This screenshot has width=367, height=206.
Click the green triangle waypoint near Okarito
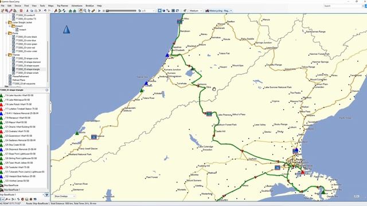coord(77,133)
